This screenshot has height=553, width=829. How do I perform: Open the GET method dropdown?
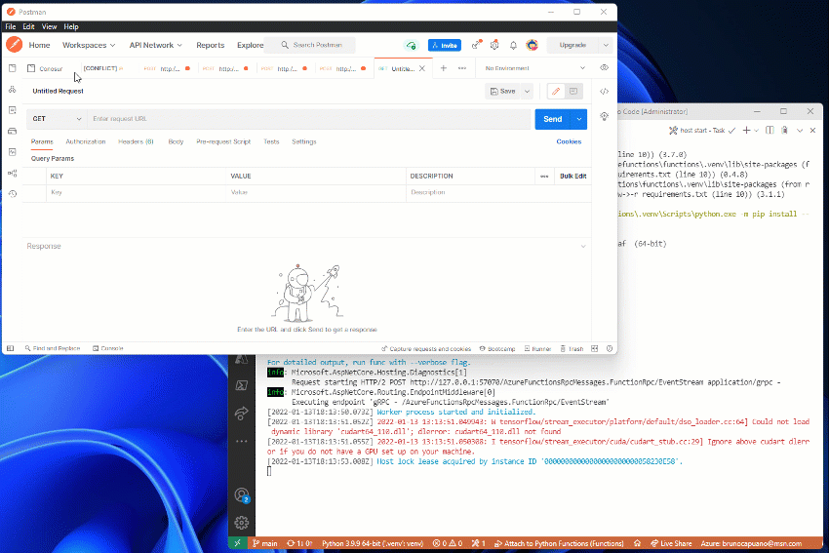tap(57, 118)
